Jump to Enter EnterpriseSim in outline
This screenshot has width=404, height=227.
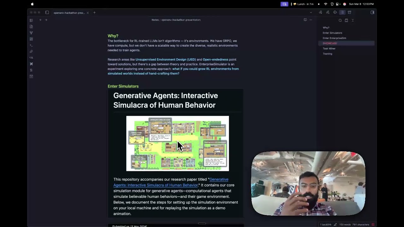(334, 38)
